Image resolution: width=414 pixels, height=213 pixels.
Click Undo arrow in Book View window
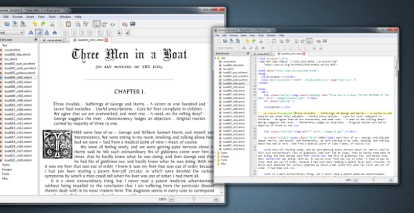click(x=34, y=24)
